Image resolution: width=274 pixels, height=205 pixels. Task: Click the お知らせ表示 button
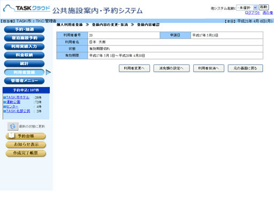pos(26,145)
